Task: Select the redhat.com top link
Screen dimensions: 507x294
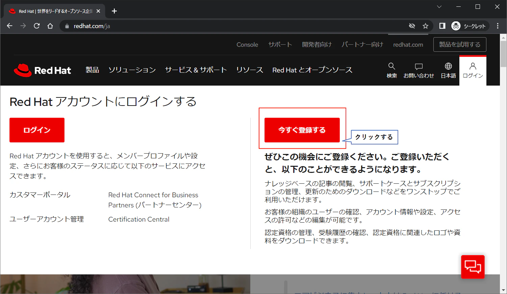Action: [408, 45]
